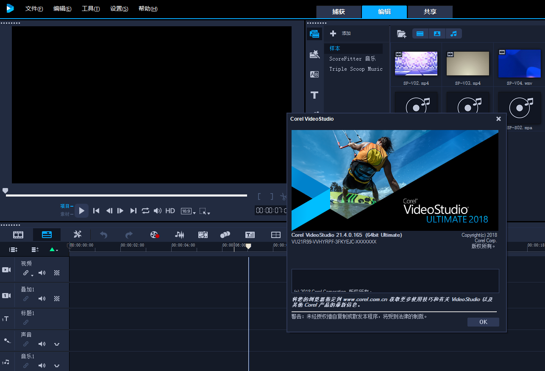Mute the 视频 track

pyautogui.click(x=42, y=273)
